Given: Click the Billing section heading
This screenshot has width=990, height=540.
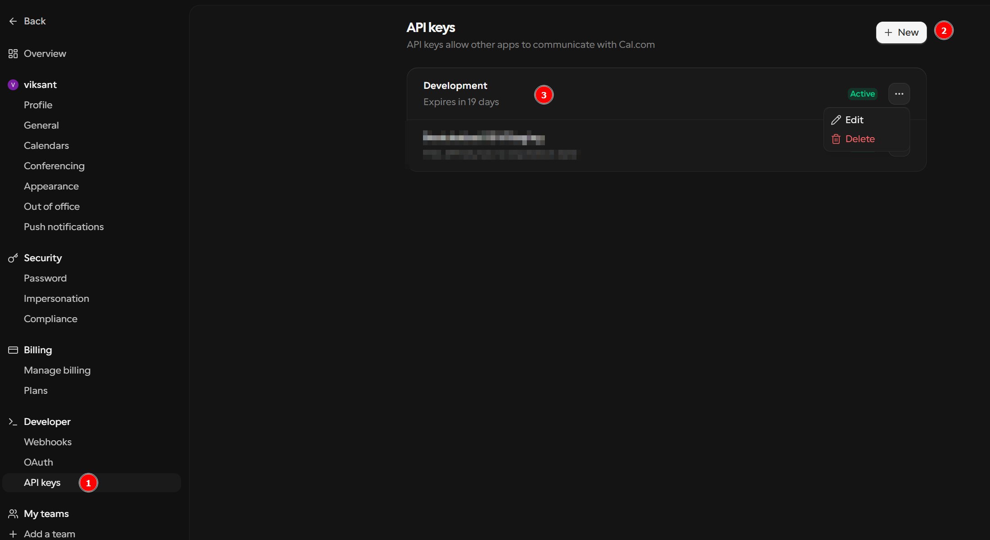Looking at the screenshot, I should [38, 350].
